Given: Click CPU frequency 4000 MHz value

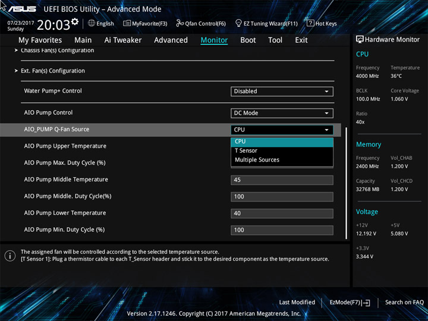Looking at the screenshot, I should click(x=367, y=76).
